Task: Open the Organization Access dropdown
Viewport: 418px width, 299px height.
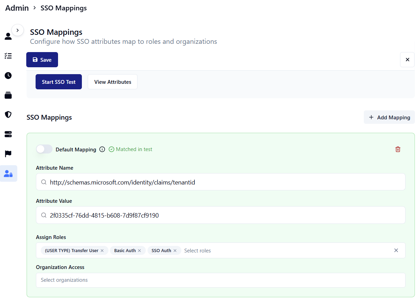Action: click(220, 280)
